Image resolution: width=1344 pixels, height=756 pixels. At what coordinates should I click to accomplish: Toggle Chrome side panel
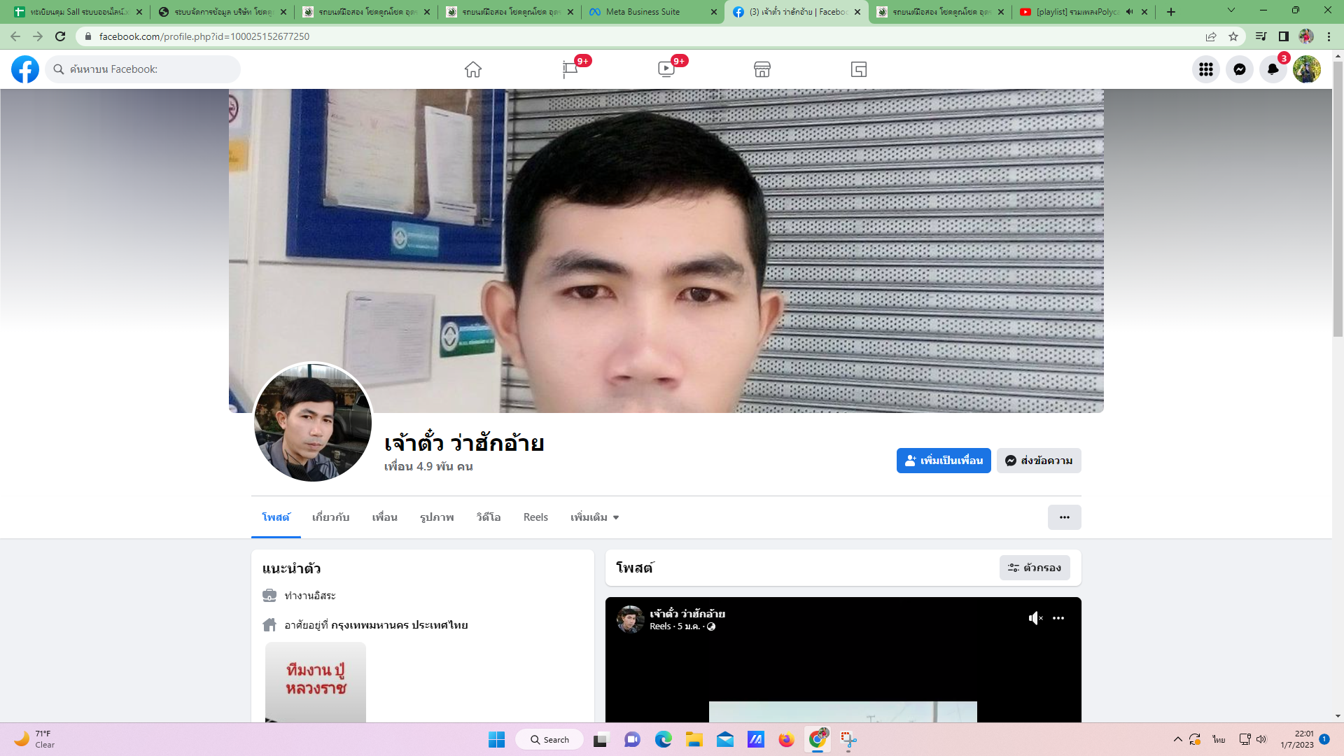(1283, 36)
